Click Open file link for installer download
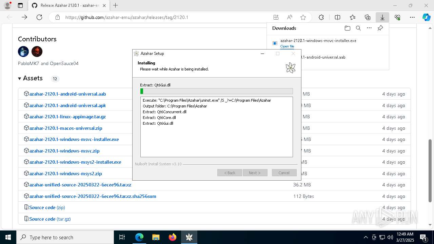This screenshot has height=244, width=434. [x=287, y=46]
